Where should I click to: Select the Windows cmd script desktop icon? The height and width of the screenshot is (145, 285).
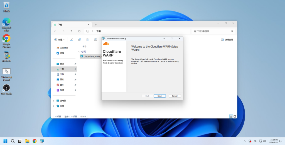coord(6,74)
